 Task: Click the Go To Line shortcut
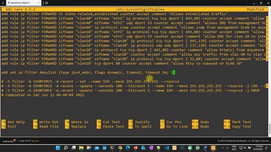coord(177,127)
